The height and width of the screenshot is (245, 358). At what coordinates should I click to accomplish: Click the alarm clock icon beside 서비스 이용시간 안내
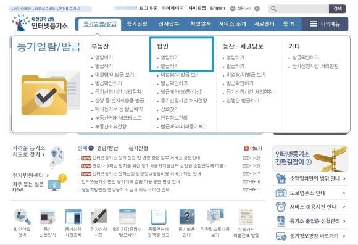tap(281, 207)
